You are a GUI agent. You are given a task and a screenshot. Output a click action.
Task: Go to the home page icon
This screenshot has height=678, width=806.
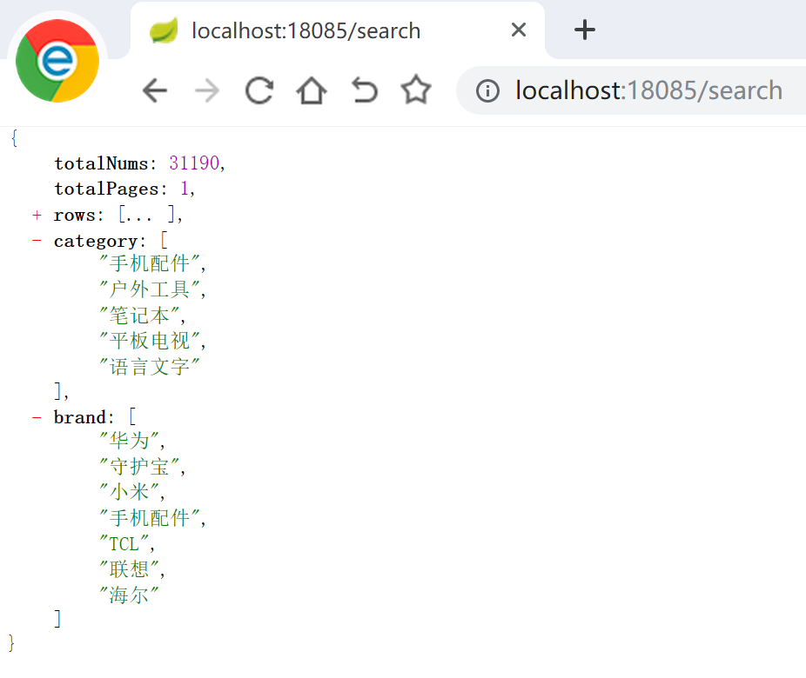[312, 91]
